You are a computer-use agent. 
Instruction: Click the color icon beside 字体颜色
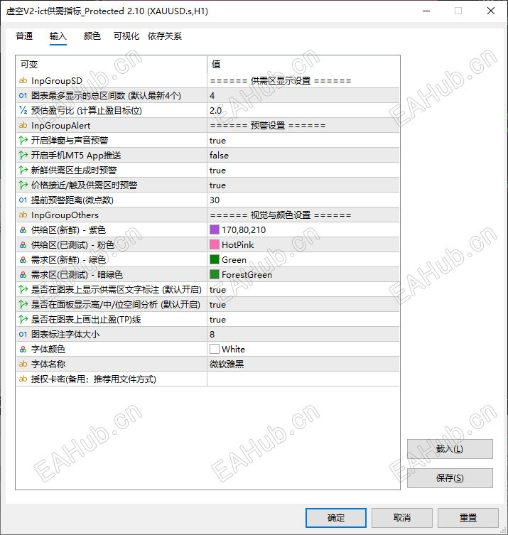tap(23, 350)
